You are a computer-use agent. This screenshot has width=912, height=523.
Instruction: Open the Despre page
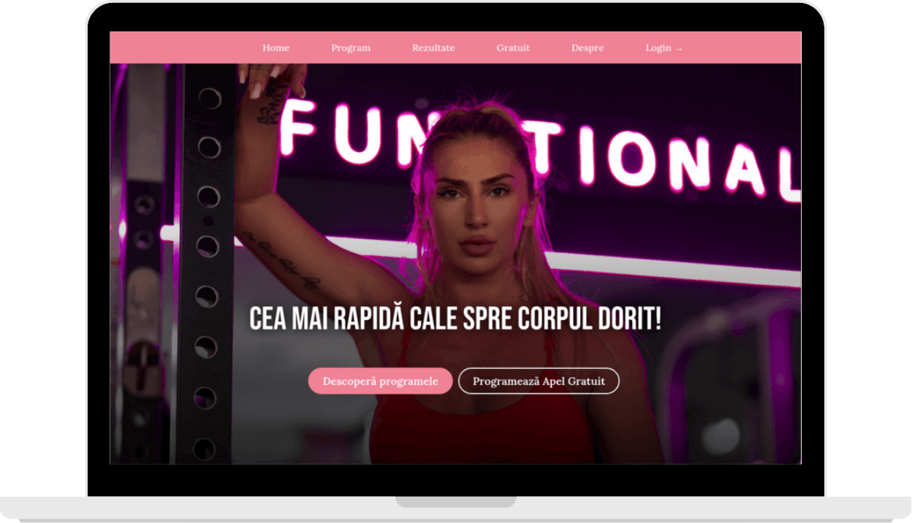tap(587, 48)
